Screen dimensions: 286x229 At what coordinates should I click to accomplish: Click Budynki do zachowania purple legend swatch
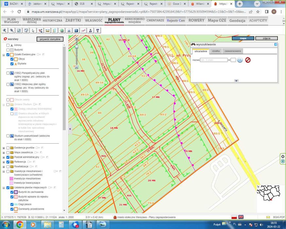tap(16, 192)
